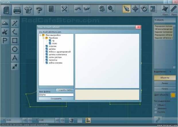Select the 'Элемент' selection type option
This screenshot has height=127, width=178.
[155, 109]
